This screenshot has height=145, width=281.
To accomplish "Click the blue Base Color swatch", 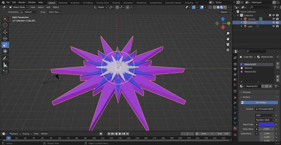I will [266, 125].
